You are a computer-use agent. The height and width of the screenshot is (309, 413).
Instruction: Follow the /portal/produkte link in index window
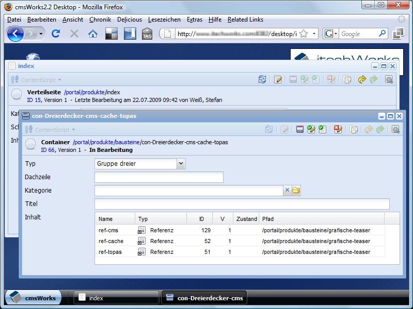(84, 92)
